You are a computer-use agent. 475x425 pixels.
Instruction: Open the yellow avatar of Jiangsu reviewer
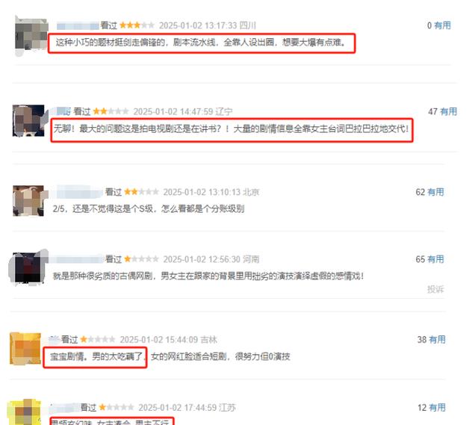[x=25, y=412]
